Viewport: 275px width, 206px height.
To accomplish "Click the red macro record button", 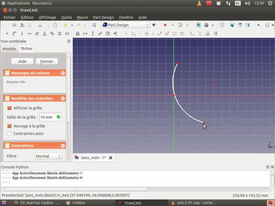I will pos(165,25).
